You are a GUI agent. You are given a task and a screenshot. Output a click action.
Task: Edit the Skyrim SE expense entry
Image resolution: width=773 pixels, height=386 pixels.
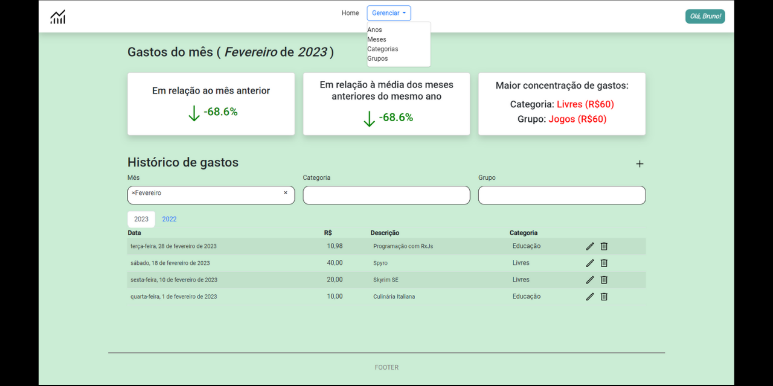pyautogui.click(x=589, y=279)
